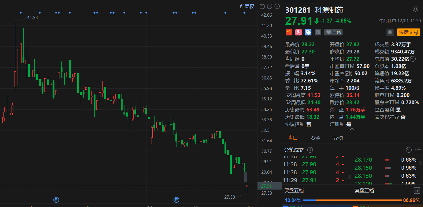Screen dimensions: 423x207
Task: Toggle 自选 watchlist favorite
Action: tap(333, 32)
